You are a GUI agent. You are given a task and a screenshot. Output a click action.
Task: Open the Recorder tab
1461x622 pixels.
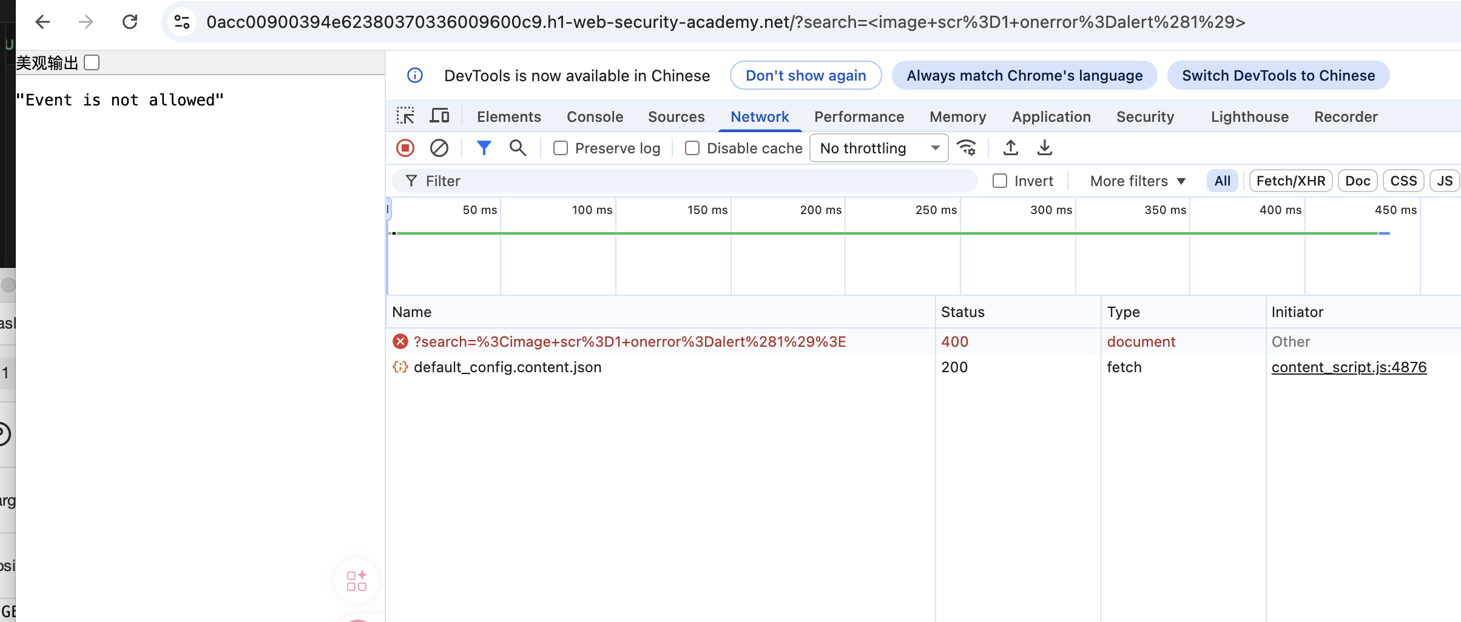click(x=1346, y=116)
